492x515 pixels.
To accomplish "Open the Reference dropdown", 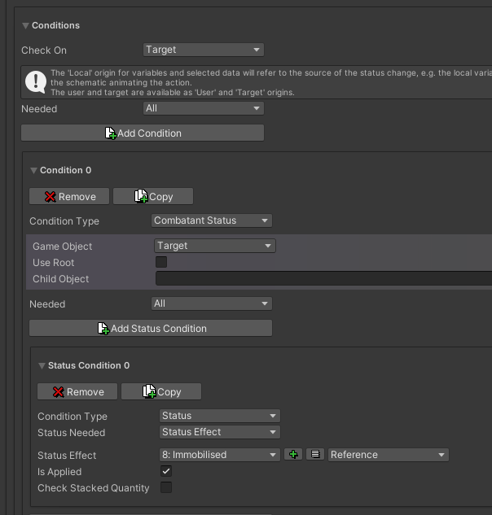I will click(389, 455).
